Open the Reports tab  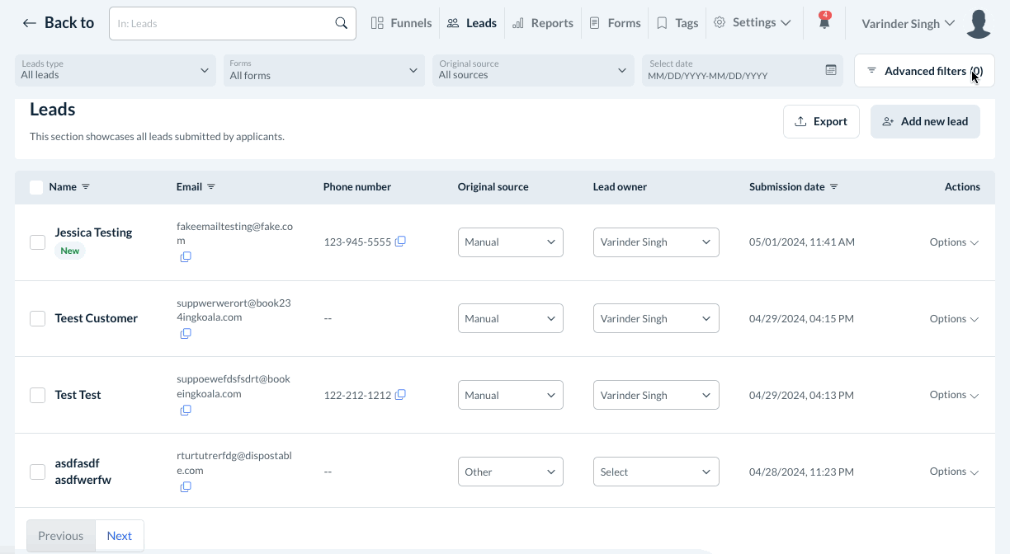pyautogui.click(x=543, y=23)
